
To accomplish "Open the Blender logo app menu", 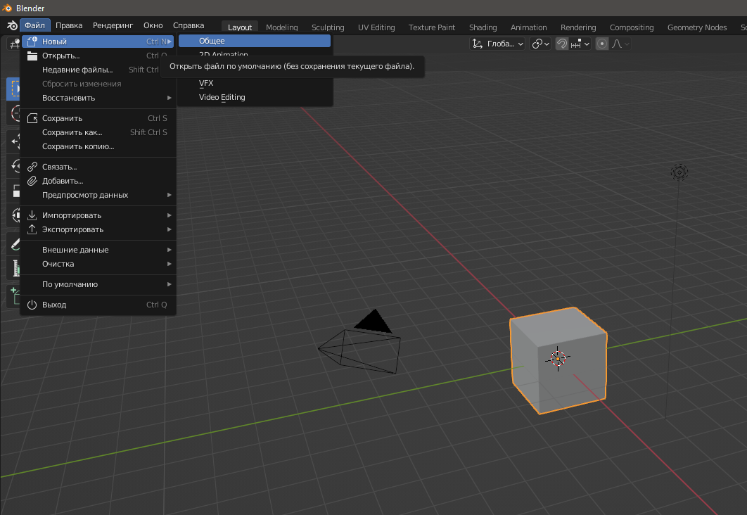I will 12,26.
